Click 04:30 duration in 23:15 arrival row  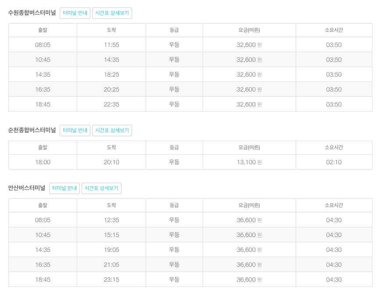point(334,279)
